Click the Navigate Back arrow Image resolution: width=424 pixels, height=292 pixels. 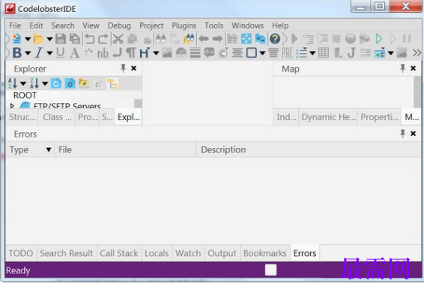point(204,39)
